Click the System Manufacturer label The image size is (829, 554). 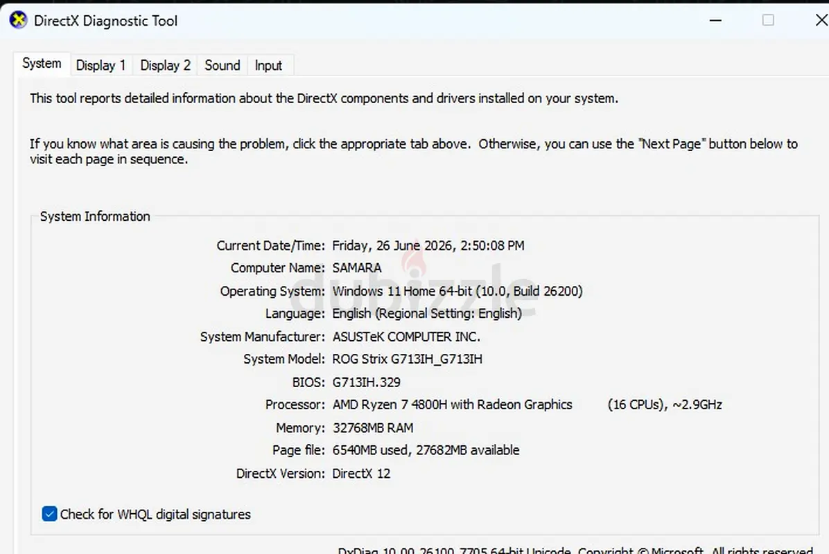click(x=262, y=337)
